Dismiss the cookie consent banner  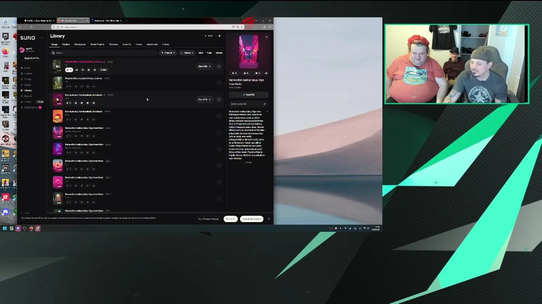268,219
